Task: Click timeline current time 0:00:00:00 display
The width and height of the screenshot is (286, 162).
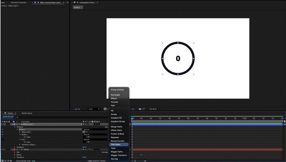Action: tap(8, 117)
